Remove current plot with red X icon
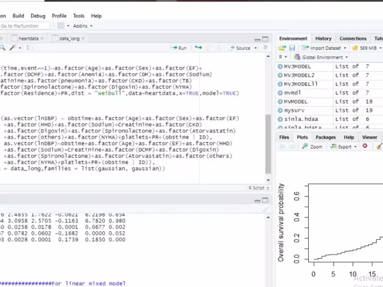Screen dimensions: 383x287 point(365,146)
